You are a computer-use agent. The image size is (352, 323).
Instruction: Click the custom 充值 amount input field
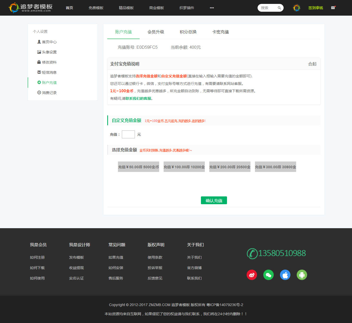pyautogui.click(x=128, y=134)
